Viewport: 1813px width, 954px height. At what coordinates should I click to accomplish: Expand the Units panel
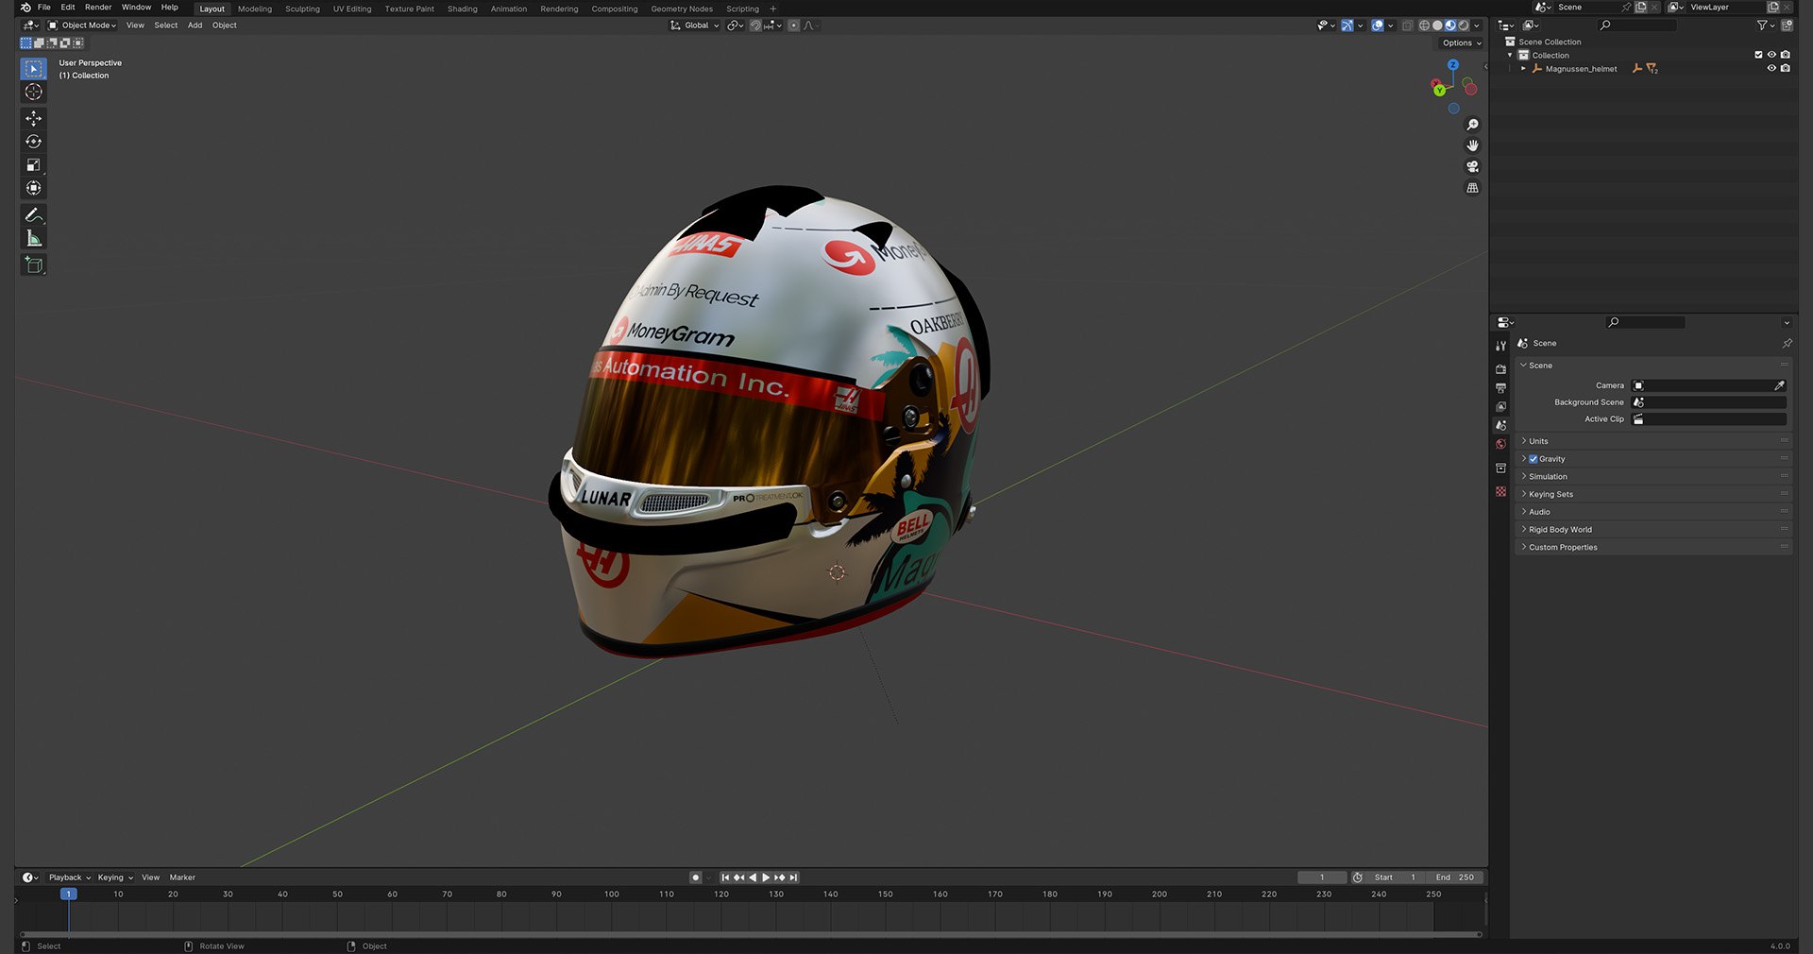click(x=1653, y=441)
